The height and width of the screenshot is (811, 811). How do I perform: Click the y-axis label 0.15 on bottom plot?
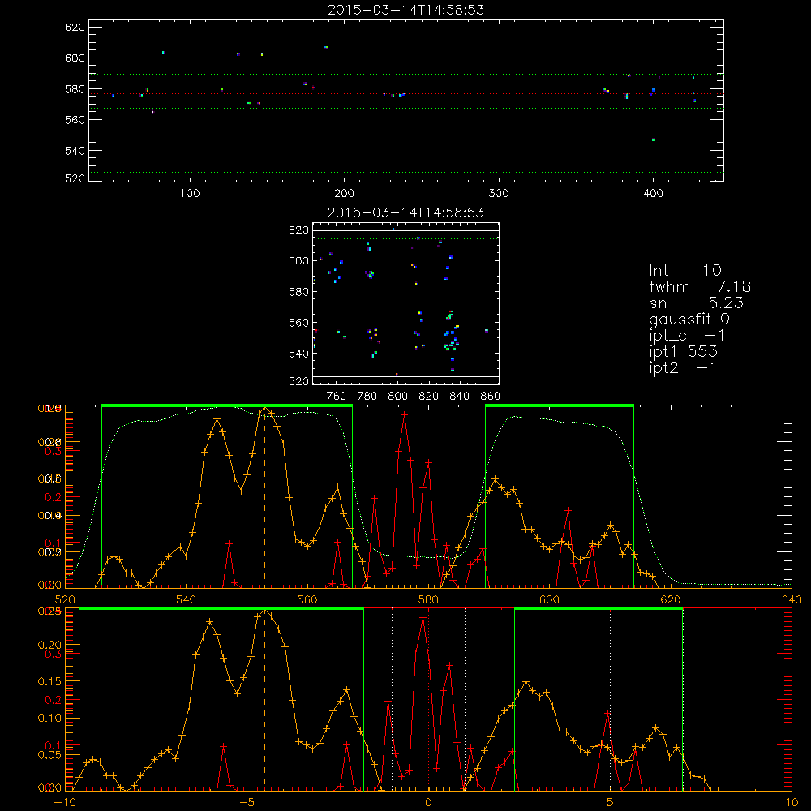pos(49,682)
